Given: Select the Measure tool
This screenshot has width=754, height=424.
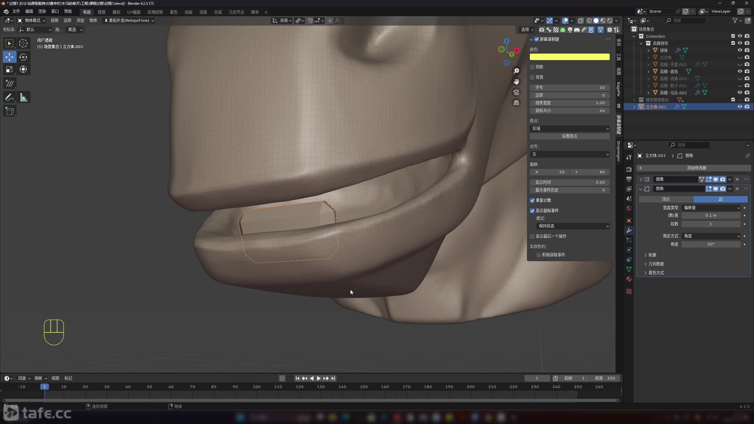Looking at the screenshot, I should point(23,97).
